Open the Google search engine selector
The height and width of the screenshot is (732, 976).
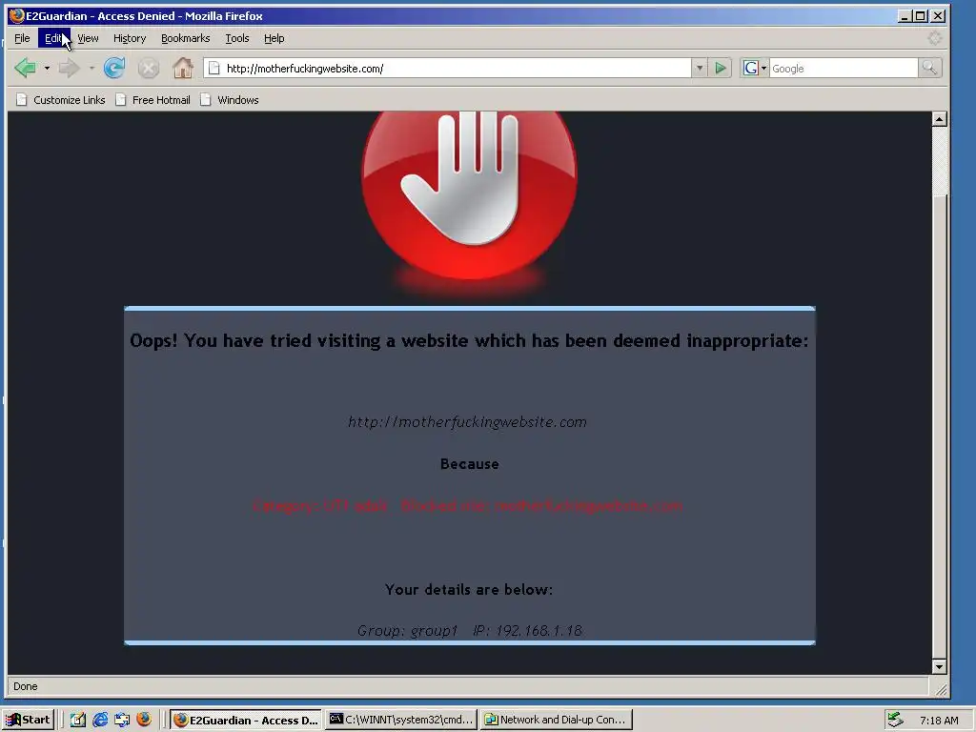point(755,68)
